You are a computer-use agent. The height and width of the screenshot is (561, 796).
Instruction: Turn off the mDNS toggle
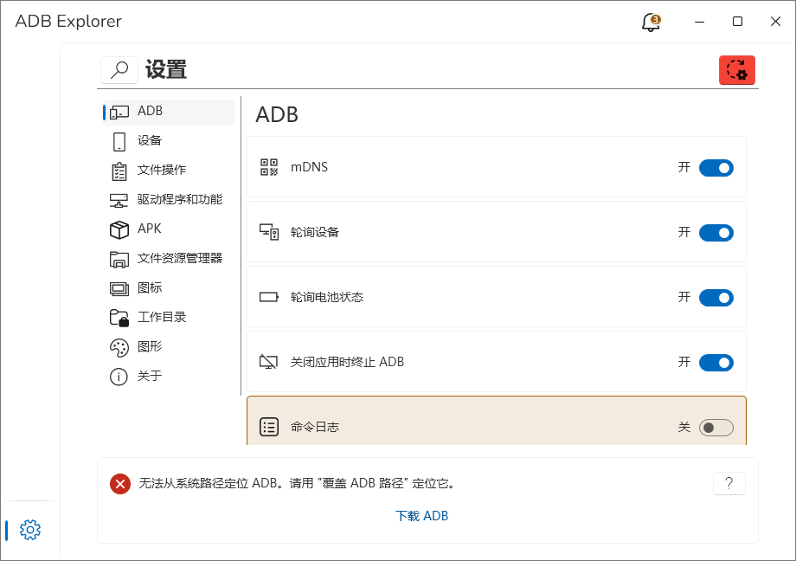[716, 168]
